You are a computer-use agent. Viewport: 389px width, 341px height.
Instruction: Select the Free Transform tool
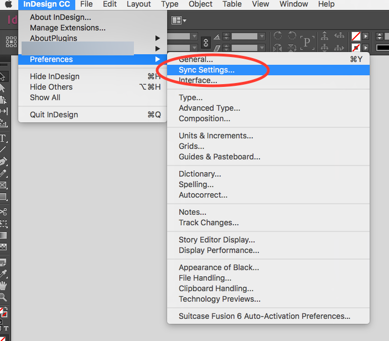point(3,224)
